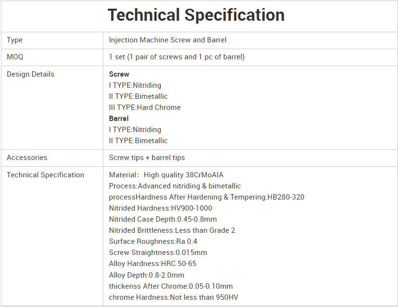Click the large "Technical Specification" heading
This screenshot has width=398, height=307.
tap(196, 15)
